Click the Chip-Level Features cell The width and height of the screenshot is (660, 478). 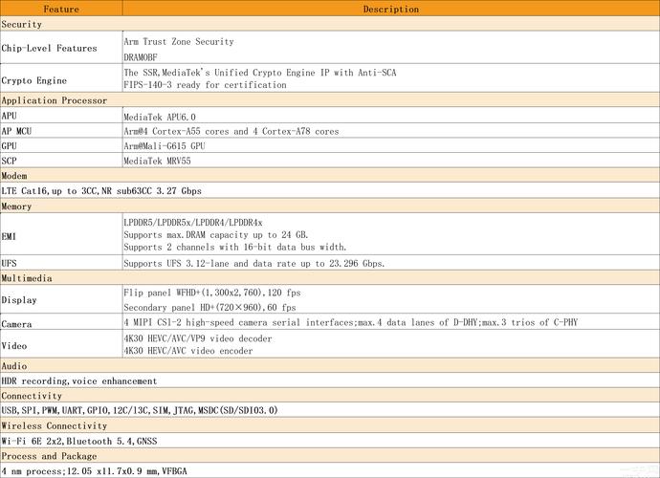coord(50,48)
